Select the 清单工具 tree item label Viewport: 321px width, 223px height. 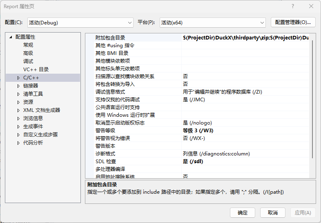point(33,94)
